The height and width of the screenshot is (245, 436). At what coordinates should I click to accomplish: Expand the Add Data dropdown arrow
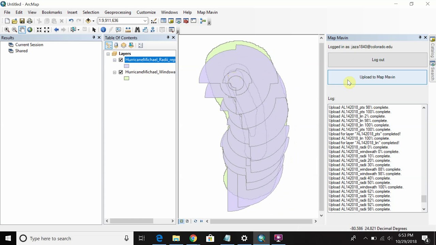pyautogui.click(x=93, y=21)
